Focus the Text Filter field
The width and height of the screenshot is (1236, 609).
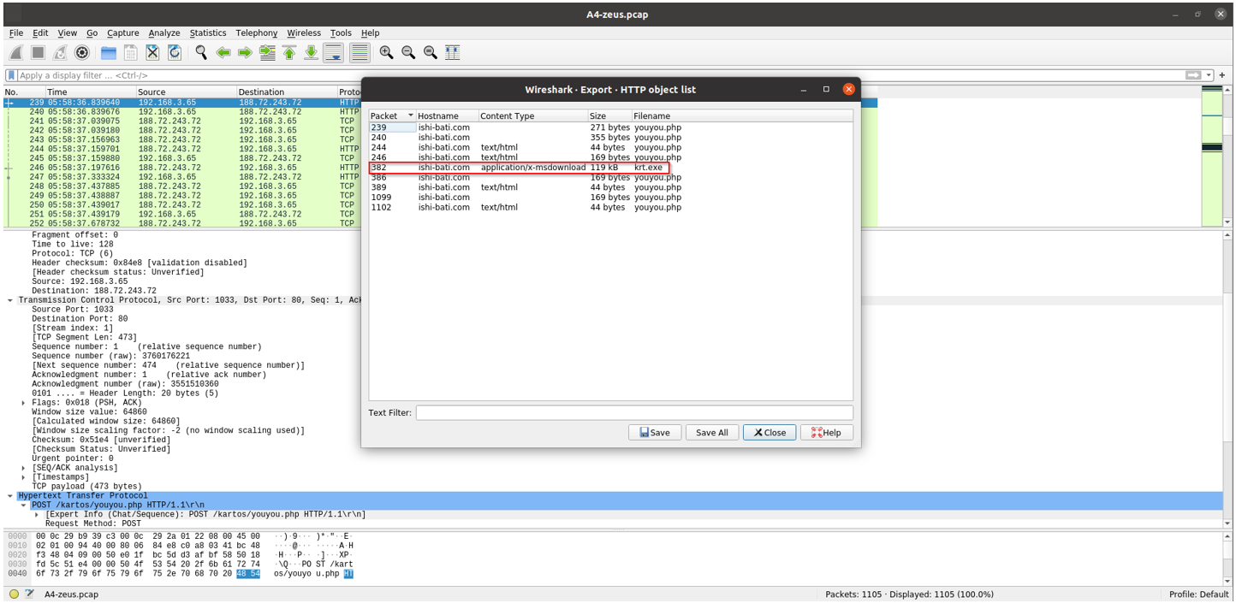[634, 413]
